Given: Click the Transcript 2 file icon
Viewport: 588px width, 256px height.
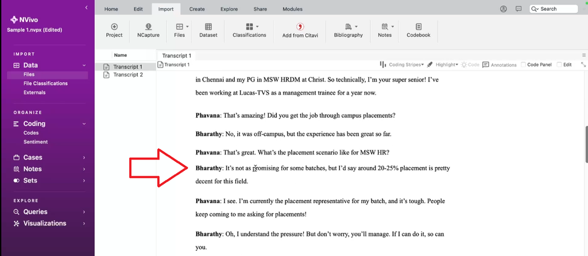Looking at the screenshot, I should [x=106, y=75].
